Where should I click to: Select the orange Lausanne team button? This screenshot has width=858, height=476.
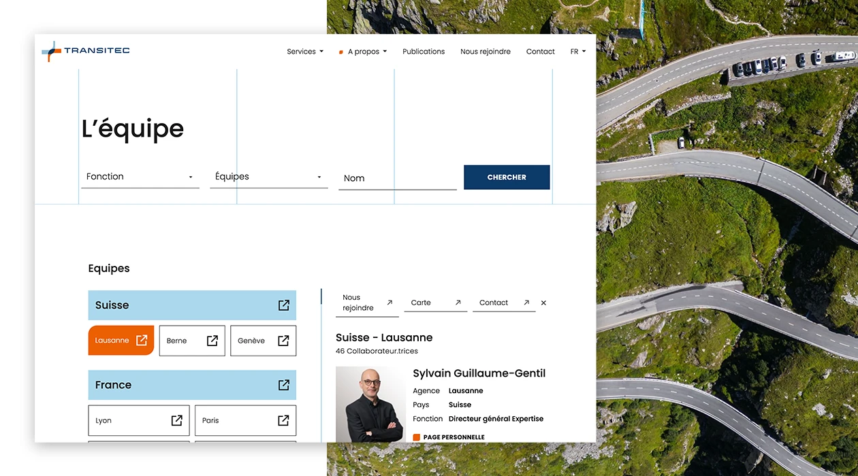[x=121, y=340]
